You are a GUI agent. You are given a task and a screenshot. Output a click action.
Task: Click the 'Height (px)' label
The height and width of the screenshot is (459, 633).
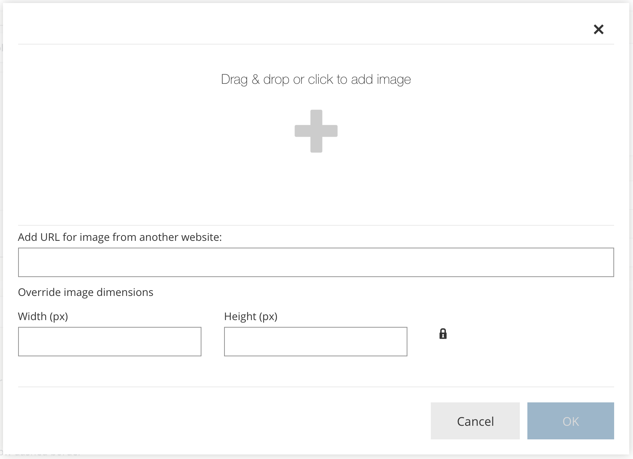[250, 316]
